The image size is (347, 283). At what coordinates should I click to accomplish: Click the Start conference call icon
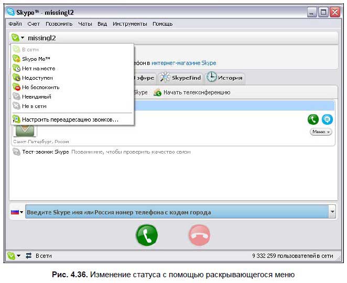pyautogui.click(x=158, y=93)
